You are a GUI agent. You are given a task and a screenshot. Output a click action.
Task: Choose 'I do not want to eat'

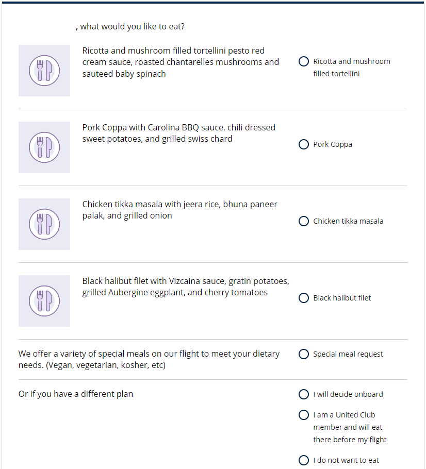304,460
